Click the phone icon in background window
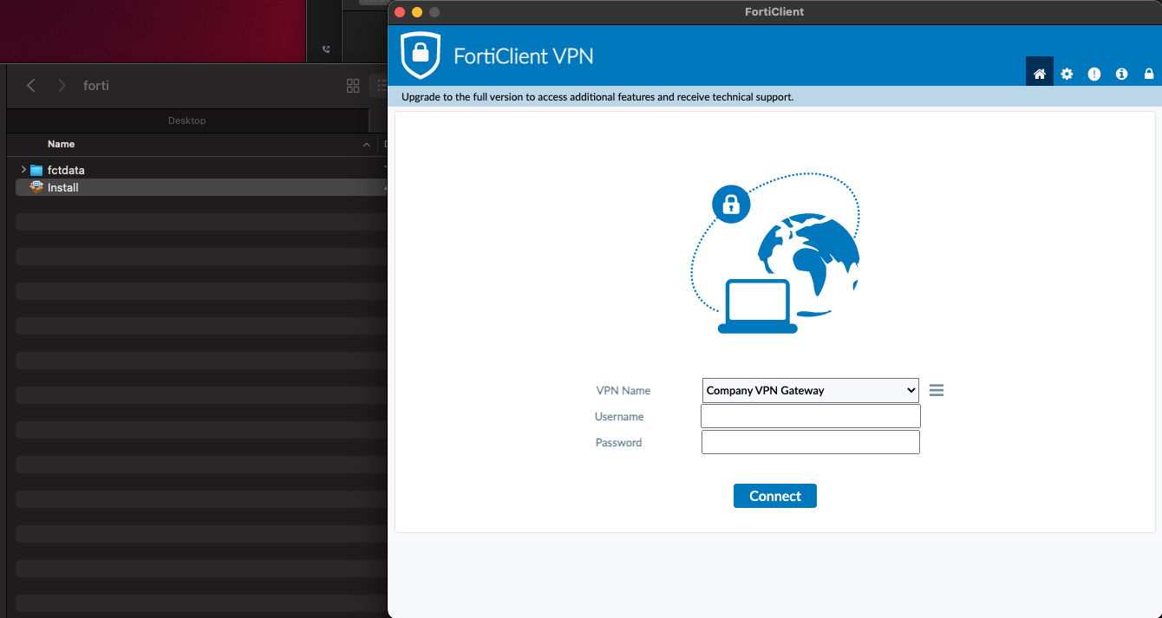Viewport: 1162px width, 618px height. click(326, 49)
